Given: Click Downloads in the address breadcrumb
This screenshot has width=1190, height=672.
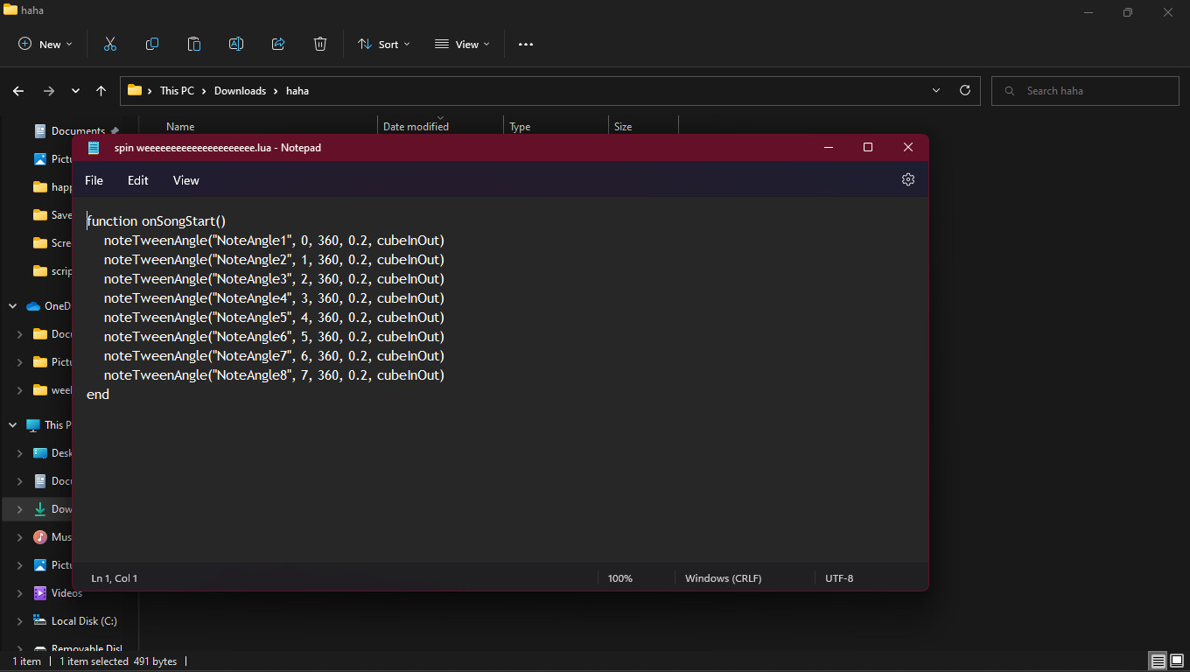Looking at the screenshot, I should pos(240,91).
